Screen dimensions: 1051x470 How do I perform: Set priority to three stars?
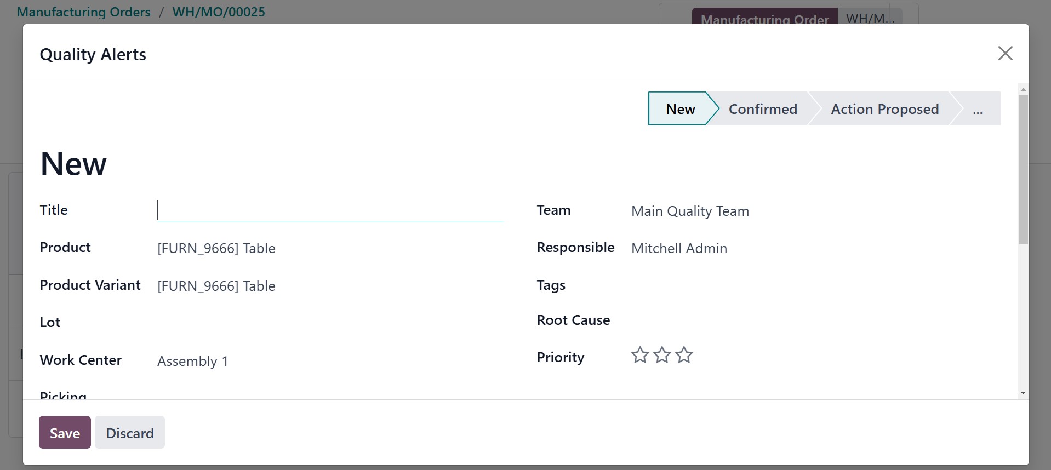pos(684,356)
